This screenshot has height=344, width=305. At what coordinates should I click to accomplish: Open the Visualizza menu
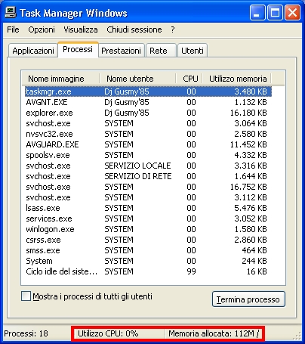click(81, 29)
